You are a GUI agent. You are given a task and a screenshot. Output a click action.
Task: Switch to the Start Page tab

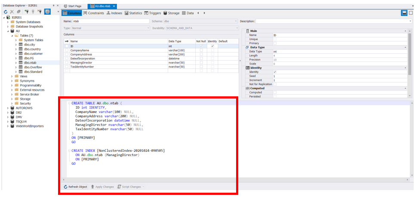point(73,6)
